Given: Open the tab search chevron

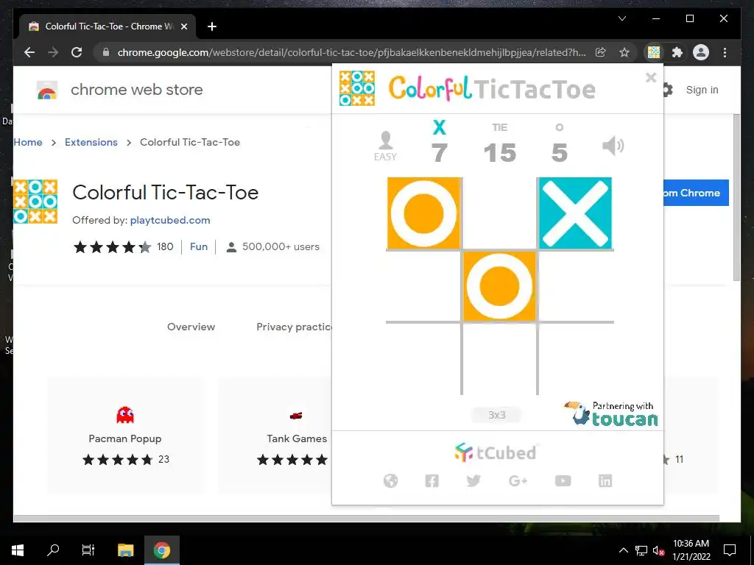Looking at the screenshot, I should coord(622,18).
